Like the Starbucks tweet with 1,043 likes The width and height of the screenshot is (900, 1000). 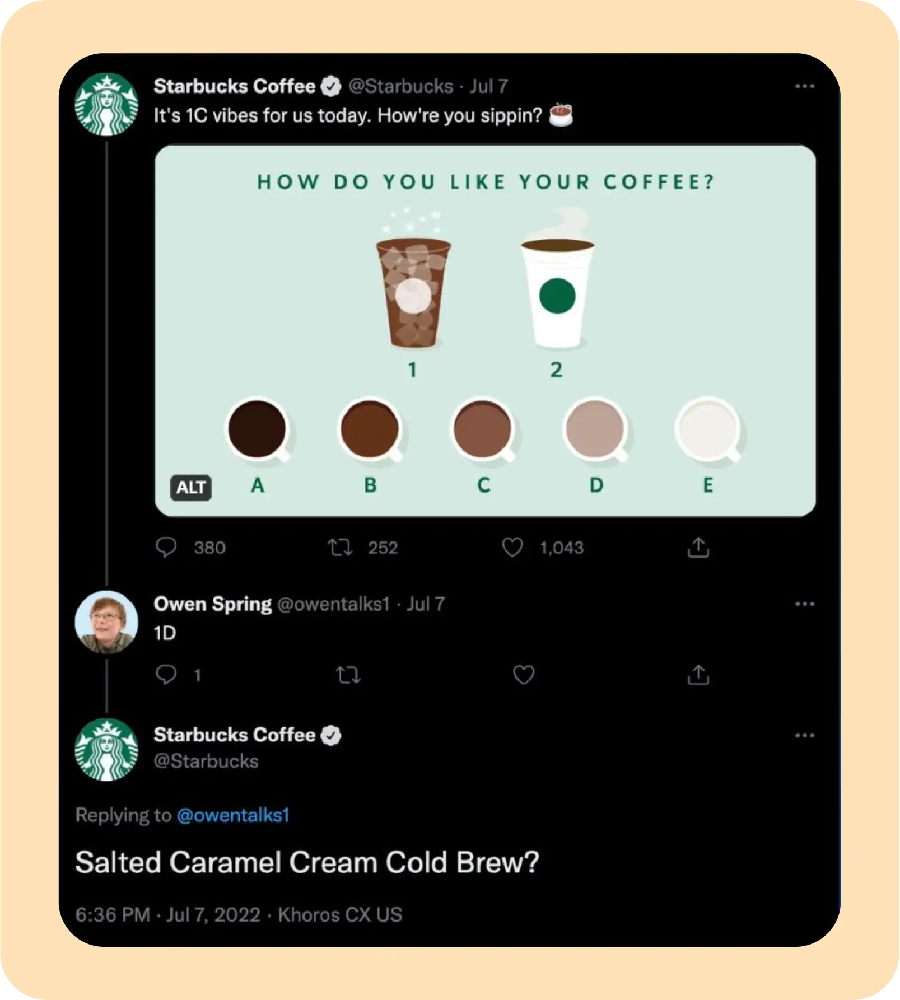point(512,547)
